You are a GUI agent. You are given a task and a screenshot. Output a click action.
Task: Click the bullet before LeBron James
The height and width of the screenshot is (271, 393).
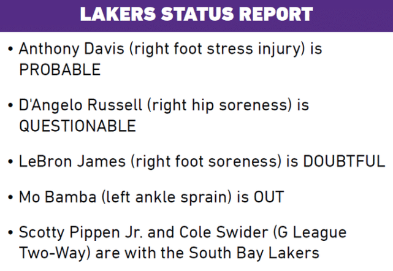tap(10, 161)
